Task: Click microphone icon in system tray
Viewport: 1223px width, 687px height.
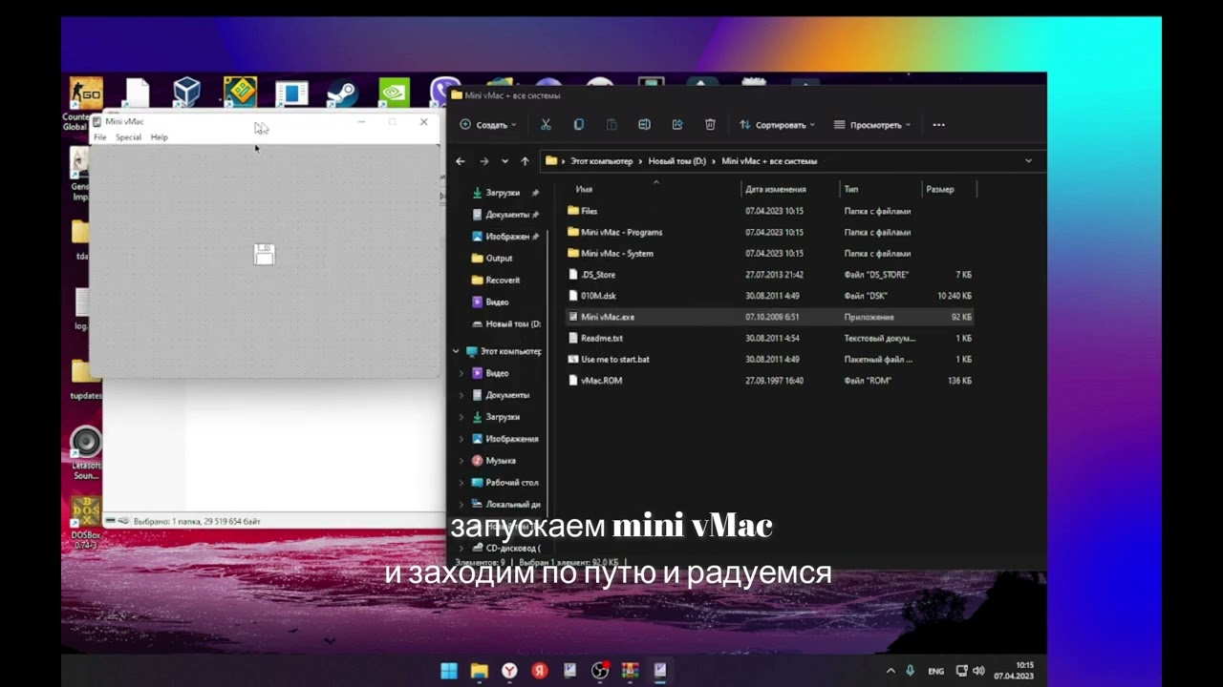Action: [911, 671]
